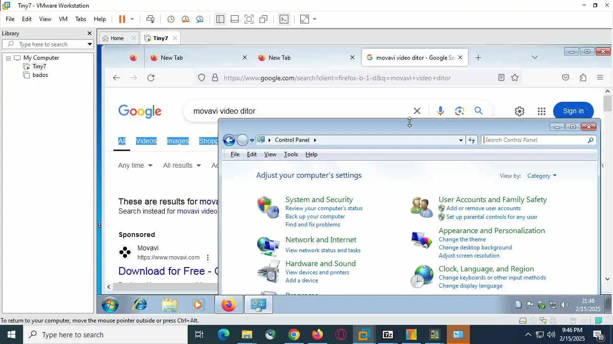The height and width of the screenshot is (344, 613).
Task: Open the VMware Tabs menu
Action: click(80, 19)
